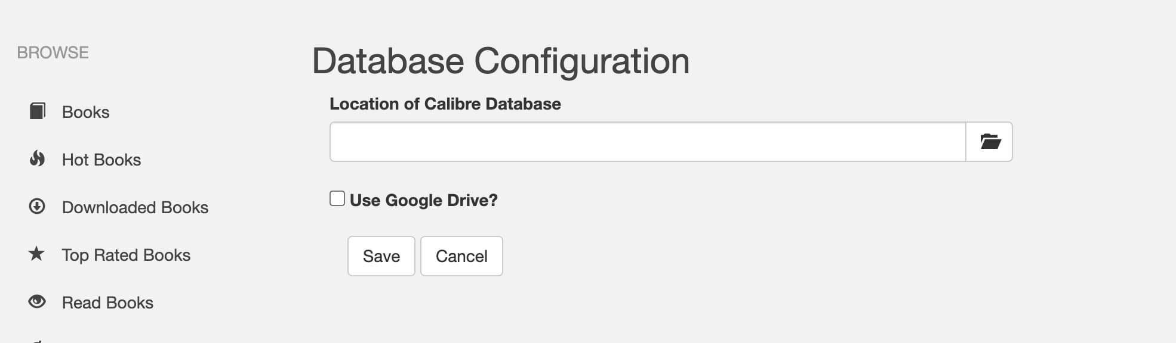Enable the Use Google Drive checkbox
Image resolution: width=1176 pixels, height=343 pixels.
point(337,199)
